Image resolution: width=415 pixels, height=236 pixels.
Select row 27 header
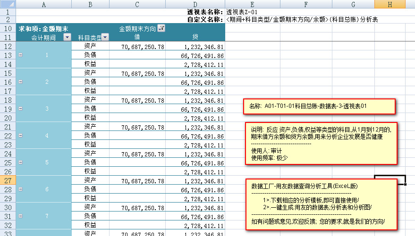[x=8, y=180]
